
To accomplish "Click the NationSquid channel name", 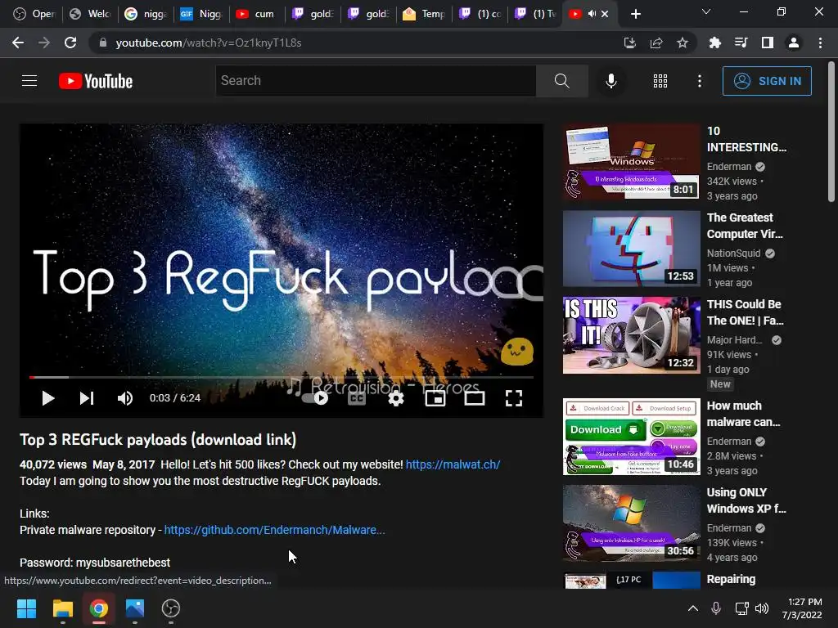I will tap(733, 253).
